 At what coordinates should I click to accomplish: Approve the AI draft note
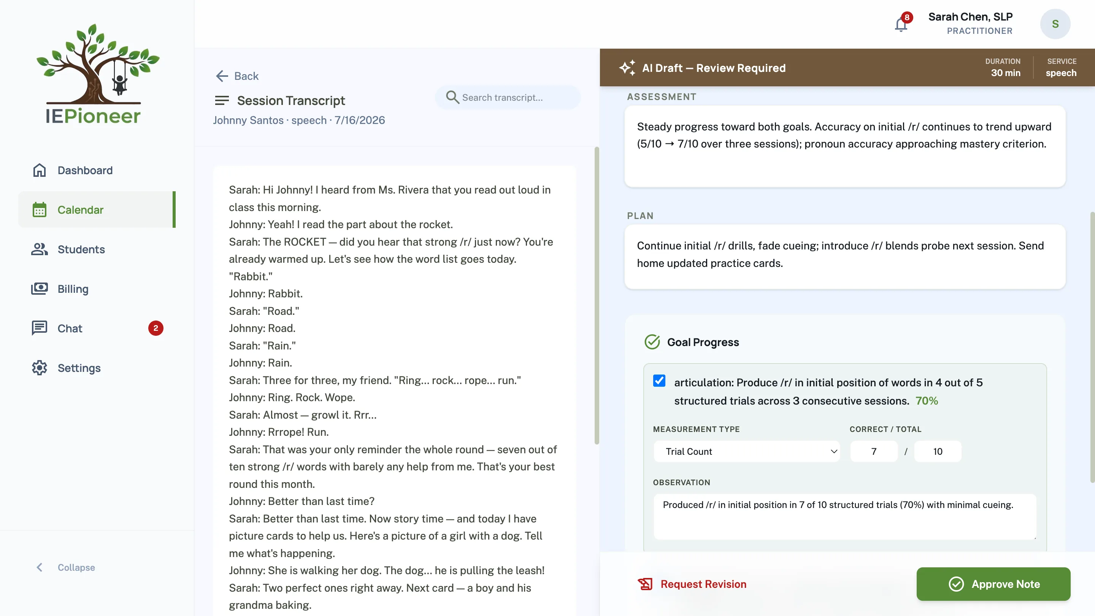click(993, 584)
